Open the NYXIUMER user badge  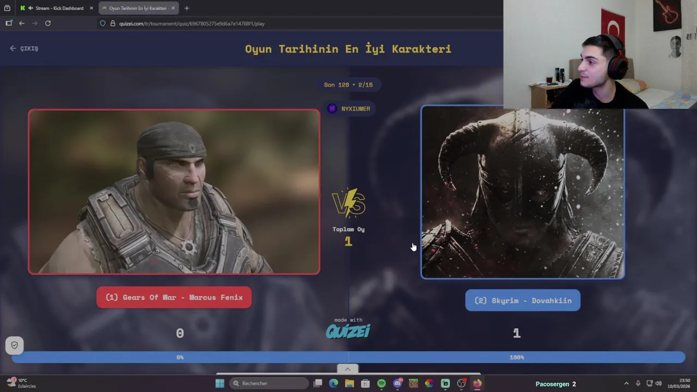348,108
